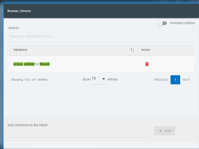Click the Browser_Chrome title
Image resolution: width=199 pixels, height=149 pixels.
[x=19, y=11]
